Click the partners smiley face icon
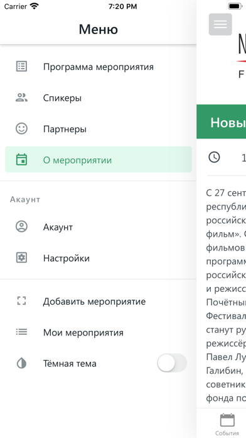Image resolution: width=246 pixels, height=438 pixels. tap(21, 129)
